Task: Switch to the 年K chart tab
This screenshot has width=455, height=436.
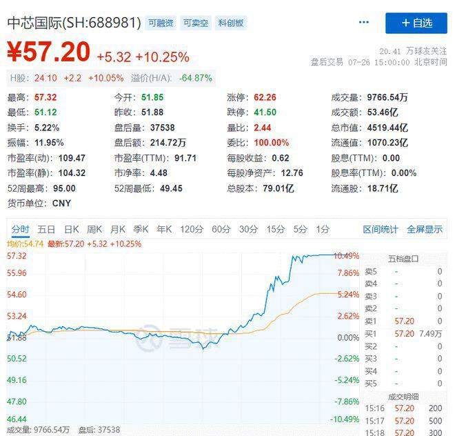Action: pyautogui.click(x=164, y=229)
